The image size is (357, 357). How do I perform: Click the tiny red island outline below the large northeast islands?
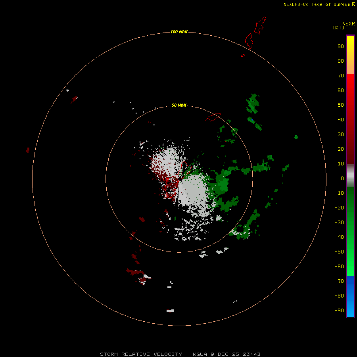[x=243, y=55]
